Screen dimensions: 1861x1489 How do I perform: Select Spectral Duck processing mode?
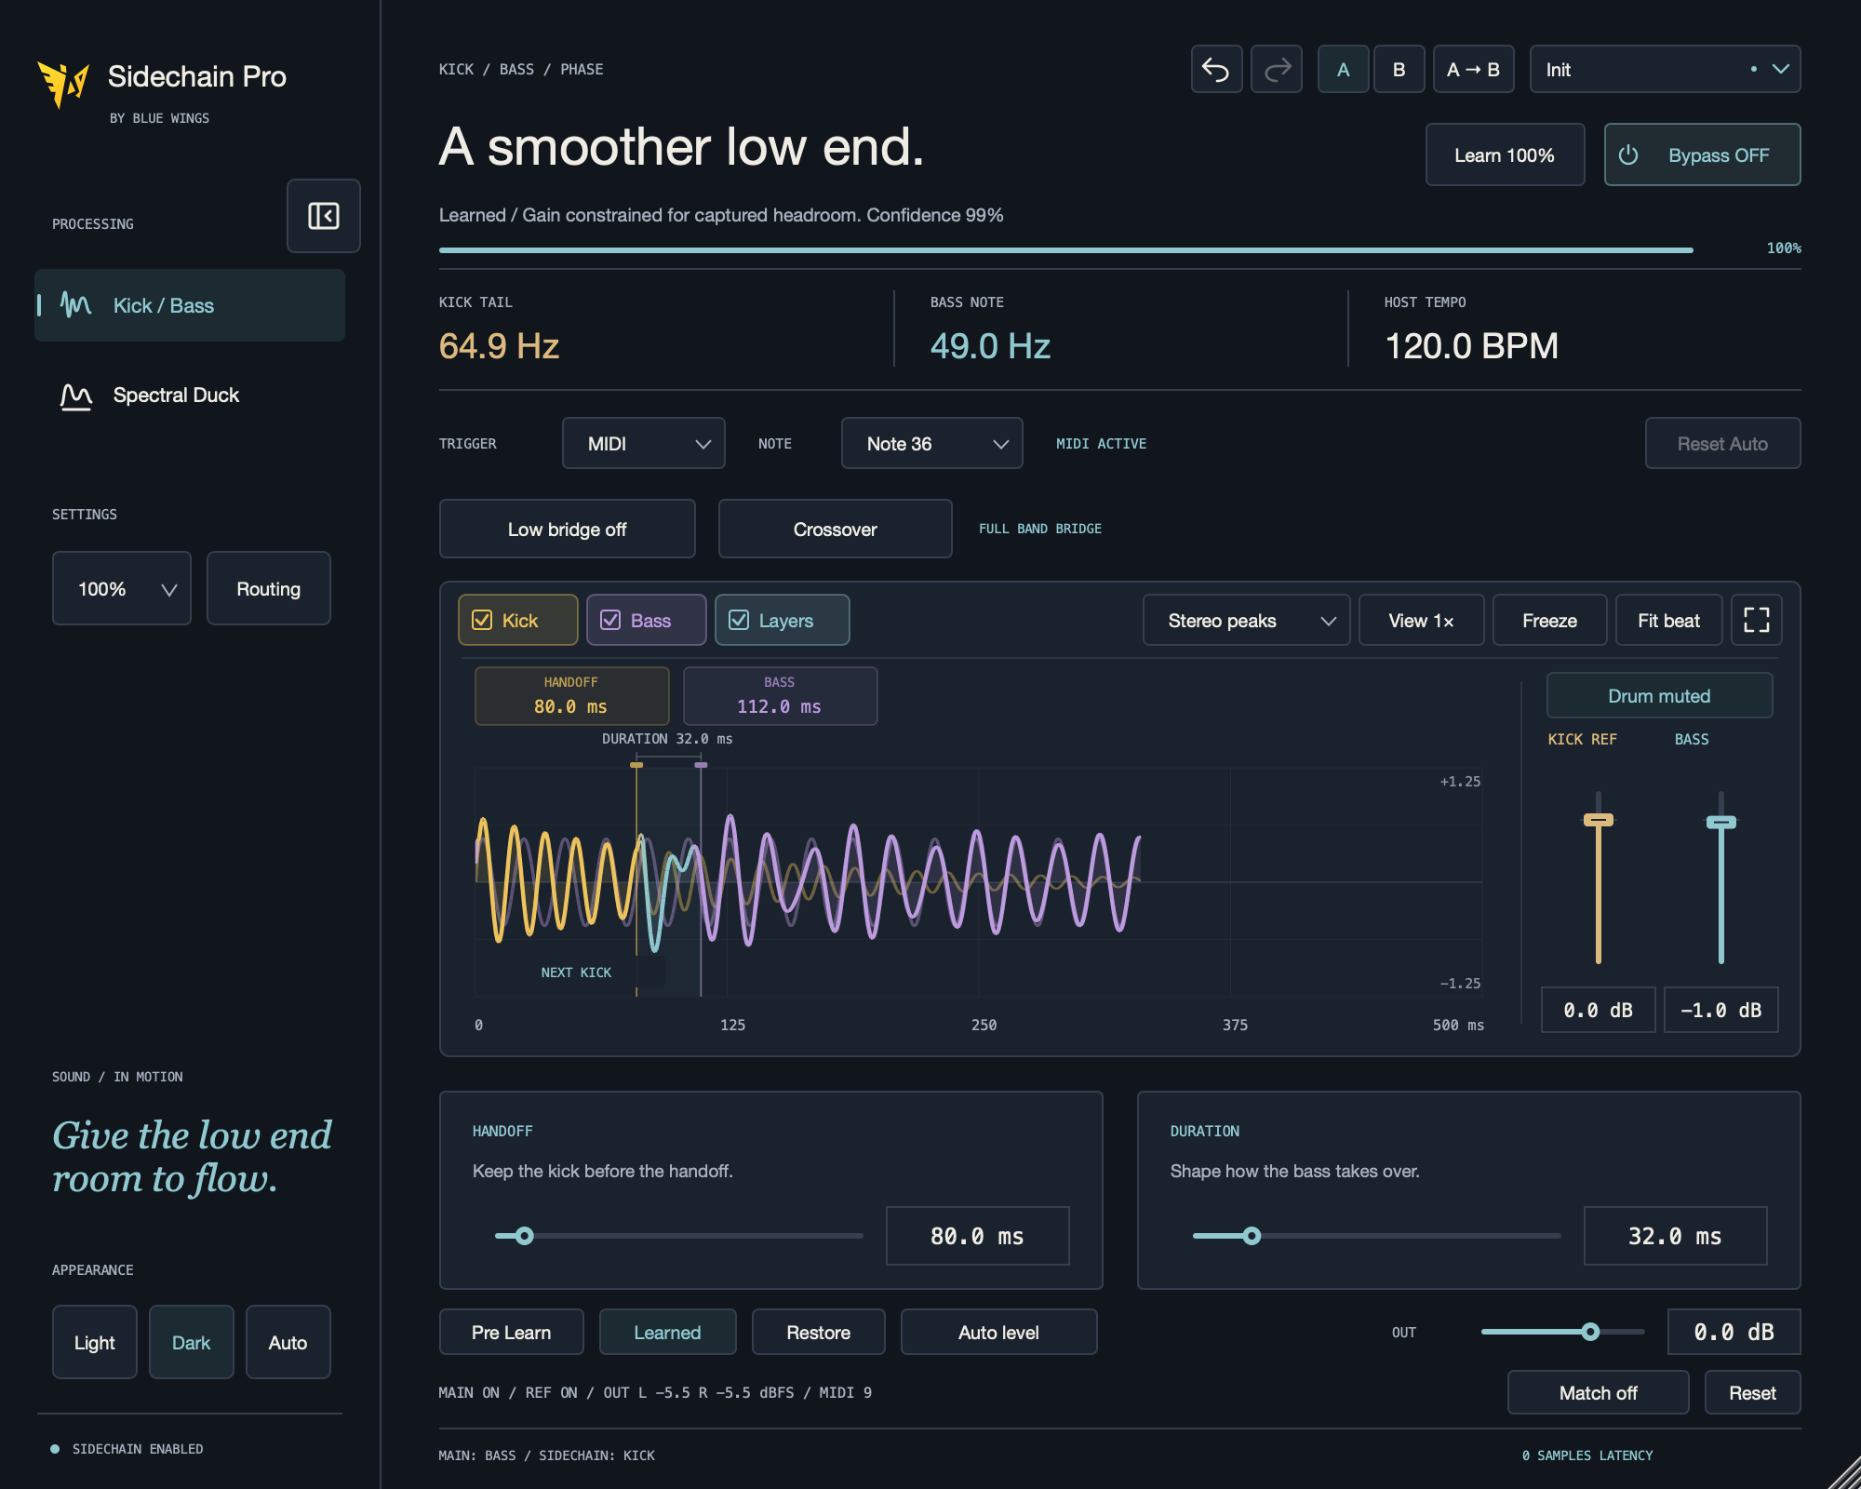tap(190, 396)
